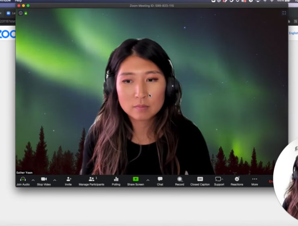
Task: Open the Manage Participants panel
Action: tap(91, 179)
